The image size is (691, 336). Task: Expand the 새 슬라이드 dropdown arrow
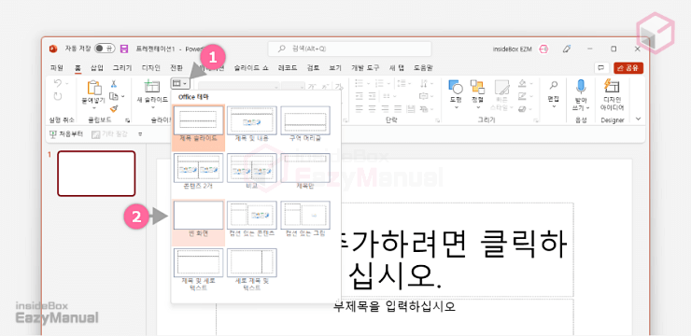pos(152,107)
